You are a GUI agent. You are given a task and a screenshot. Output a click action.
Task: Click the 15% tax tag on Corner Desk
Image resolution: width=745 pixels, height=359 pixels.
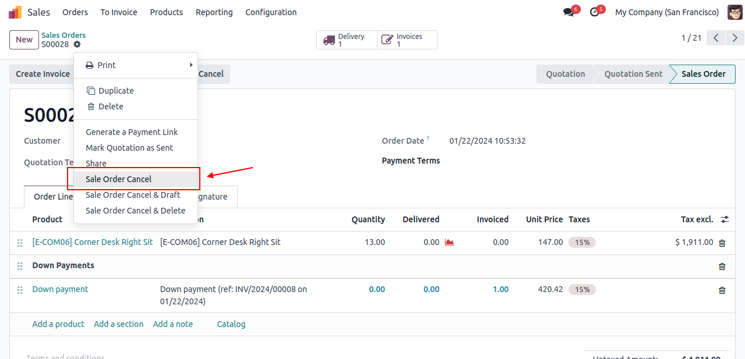tap(582, 243)
